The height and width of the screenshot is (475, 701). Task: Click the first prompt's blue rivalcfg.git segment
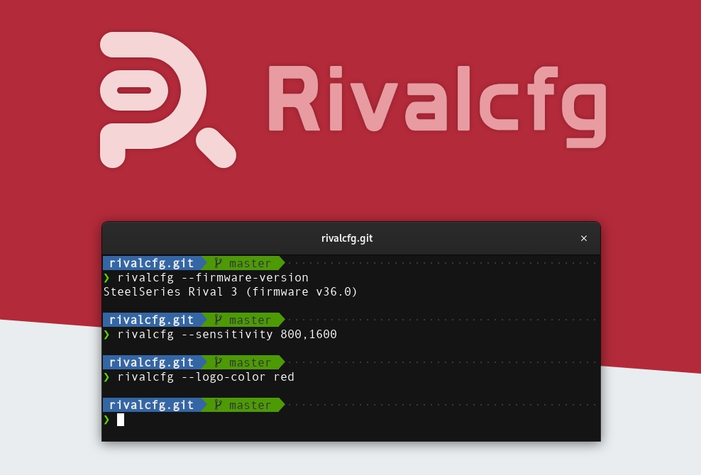[151, 263]
